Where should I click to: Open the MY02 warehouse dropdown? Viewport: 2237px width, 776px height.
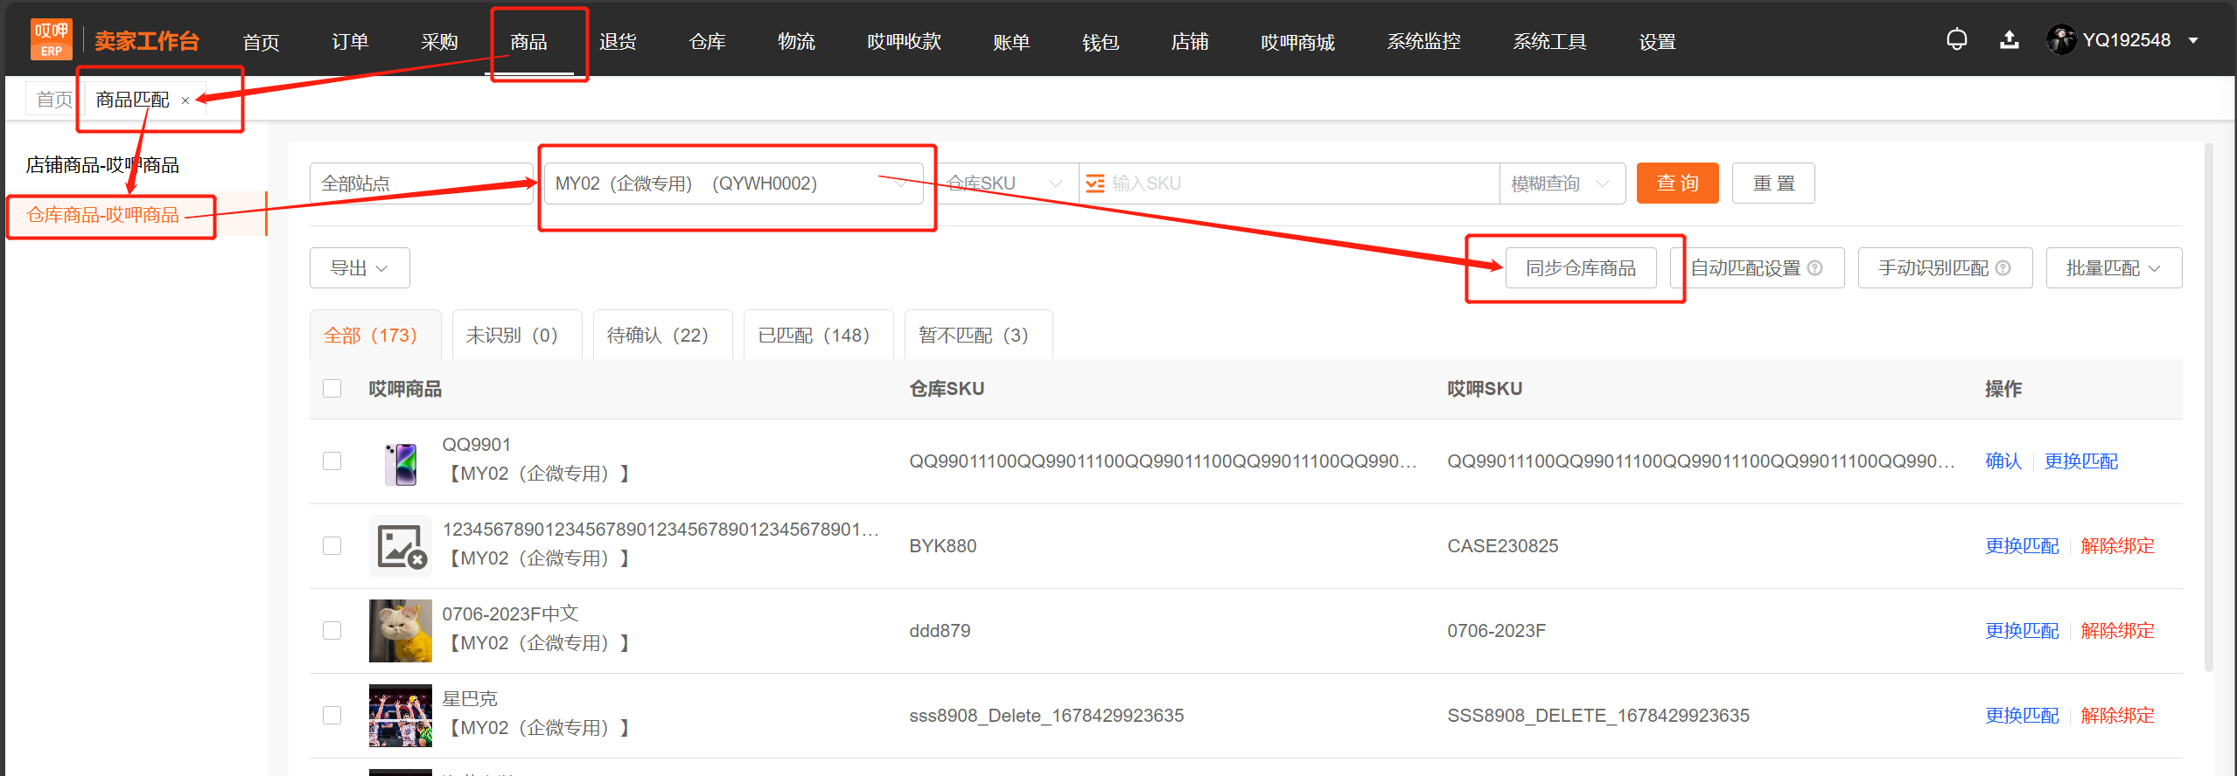click(x=733, y=184)
